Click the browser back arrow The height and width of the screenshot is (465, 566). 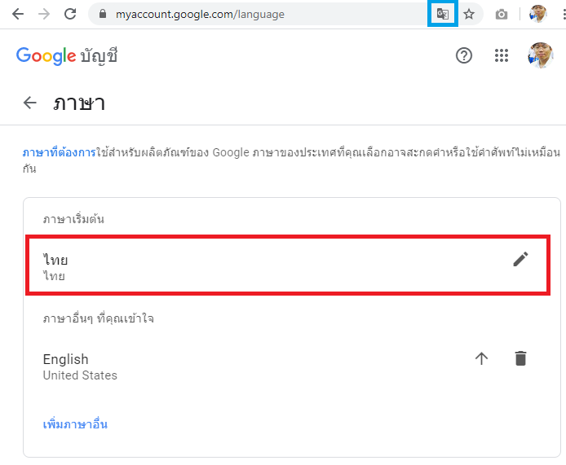coord(17,14)
